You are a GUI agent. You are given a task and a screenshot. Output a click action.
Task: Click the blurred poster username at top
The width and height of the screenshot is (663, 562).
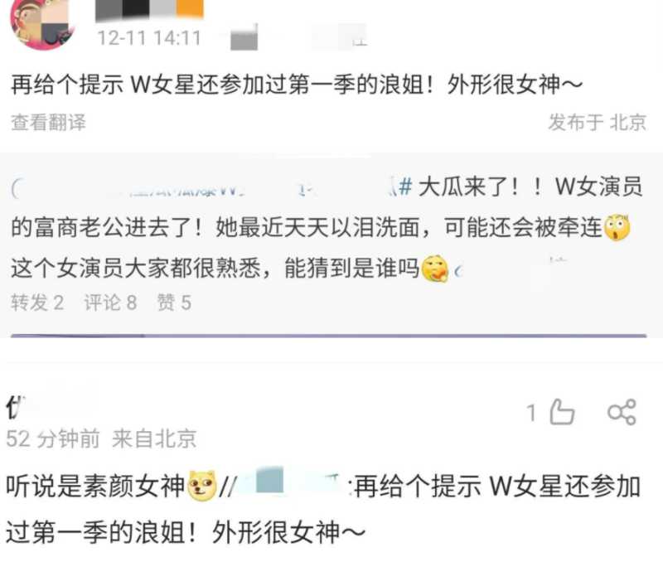coord(149,9)
